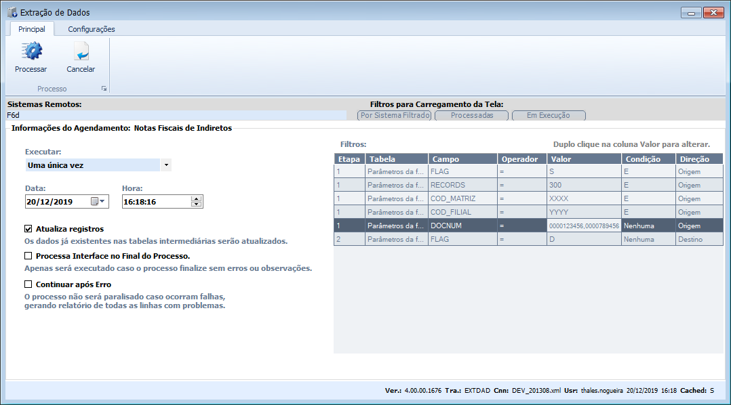Click the Destino direction cell
731x405 pixels.
pyautogui.click(x=699, y=239)
